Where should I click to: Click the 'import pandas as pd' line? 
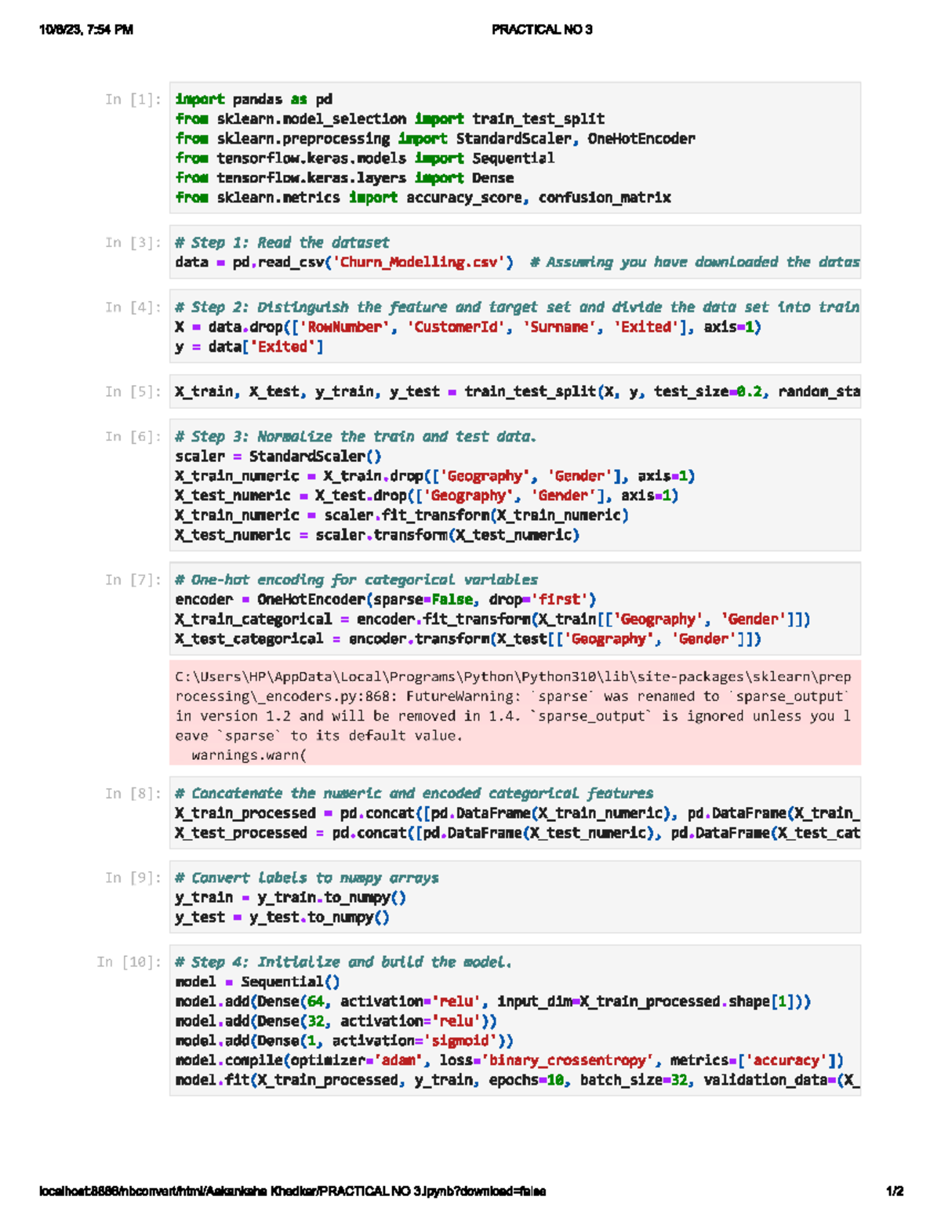tap(254, 100)
